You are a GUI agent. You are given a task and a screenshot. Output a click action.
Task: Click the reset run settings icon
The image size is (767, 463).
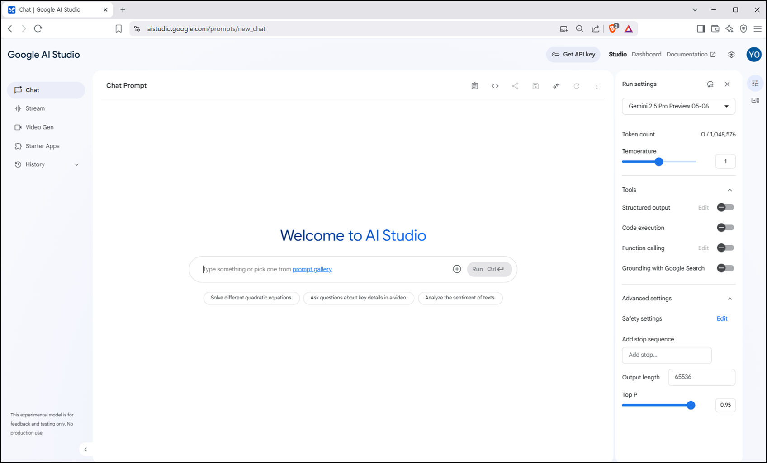click(x=710, y=84)
